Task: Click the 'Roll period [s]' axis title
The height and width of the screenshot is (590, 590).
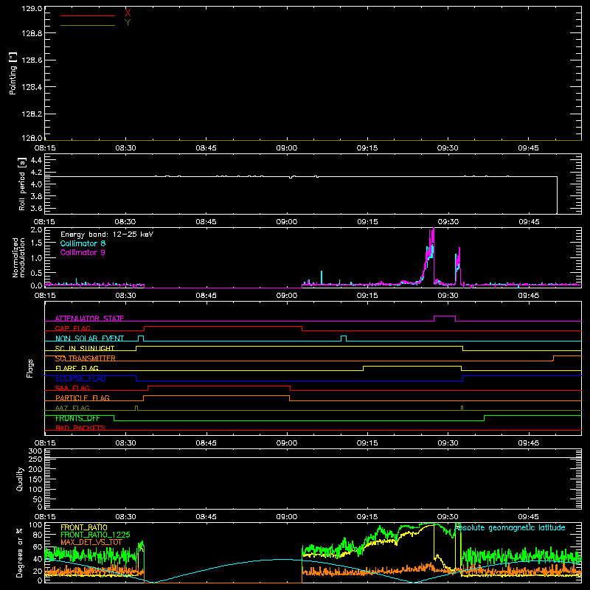Action: [22, 184]
